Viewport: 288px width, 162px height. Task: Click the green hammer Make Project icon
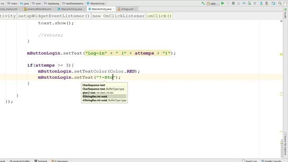[x=203, y=3]
